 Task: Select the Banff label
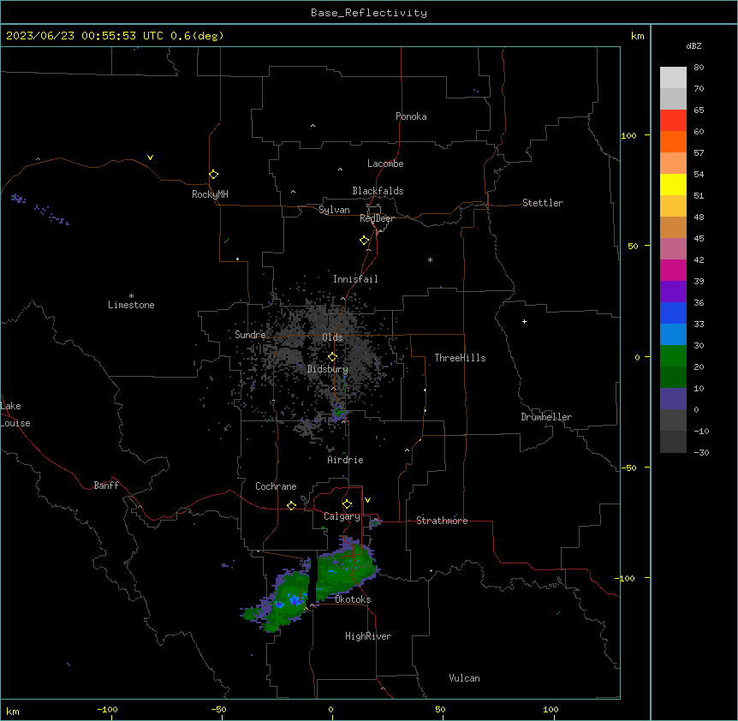pyautogui.click(x=106, y=486)
